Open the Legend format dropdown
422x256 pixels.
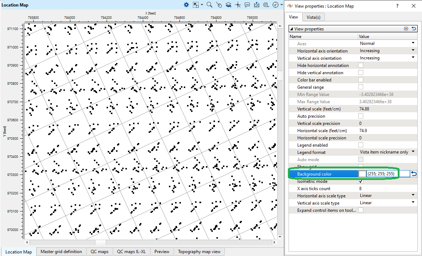tap(413, 152)
